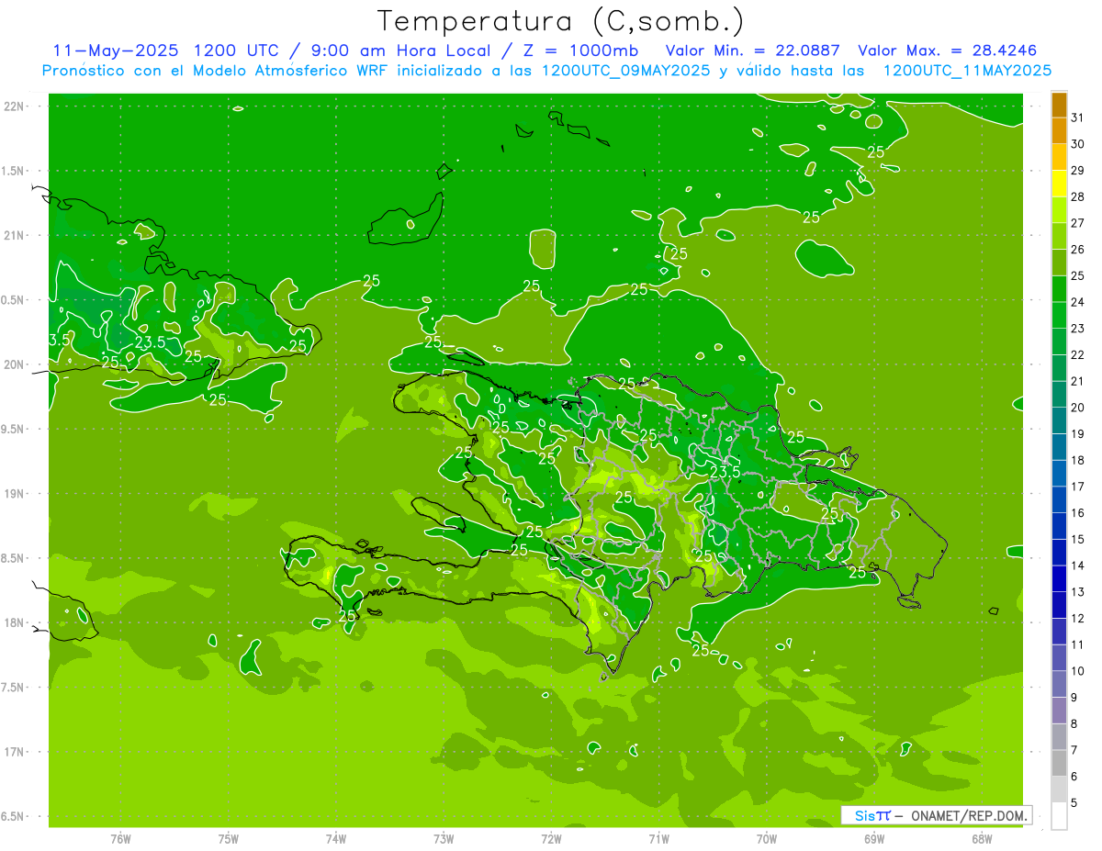Click the green legend swatch between 23 and 24
This screenshot has height=851, width=1102.
click(x=1060, y=315)
